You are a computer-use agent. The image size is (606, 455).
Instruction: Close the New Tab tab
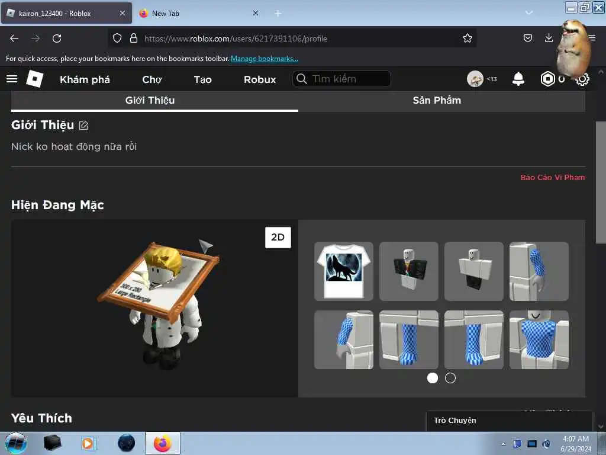pyautogui.click(x=256, y=13)
